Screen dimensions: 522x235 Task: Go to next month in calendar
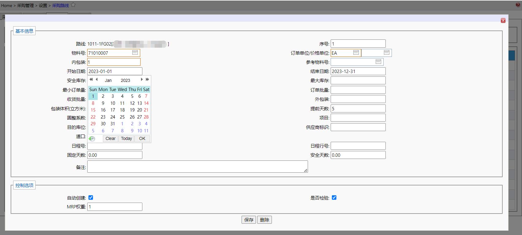[x=142, y=79]
